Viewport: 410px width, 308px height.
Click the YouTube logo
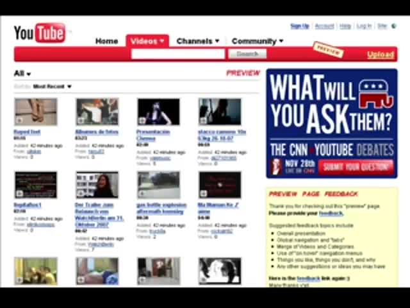pyautogui.click(x=40, y=33)
